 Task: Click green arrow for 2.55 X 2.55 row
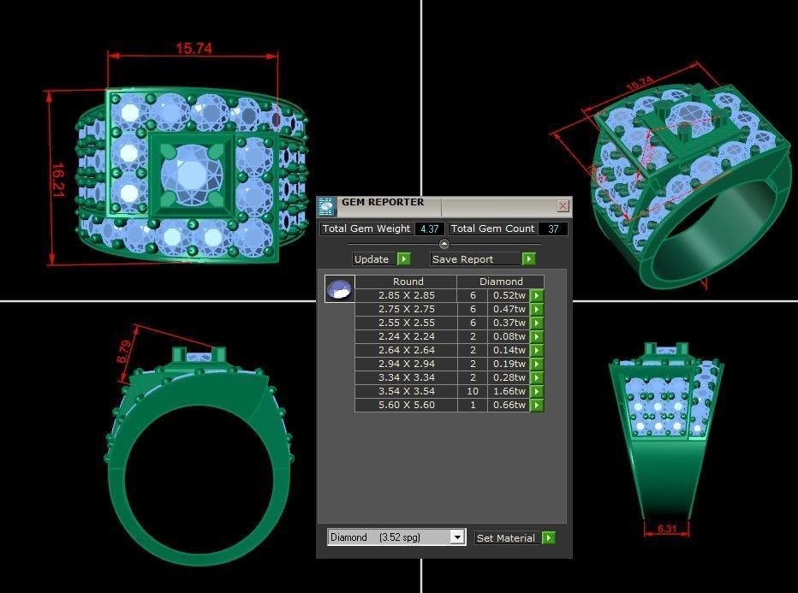pos(537,323)
